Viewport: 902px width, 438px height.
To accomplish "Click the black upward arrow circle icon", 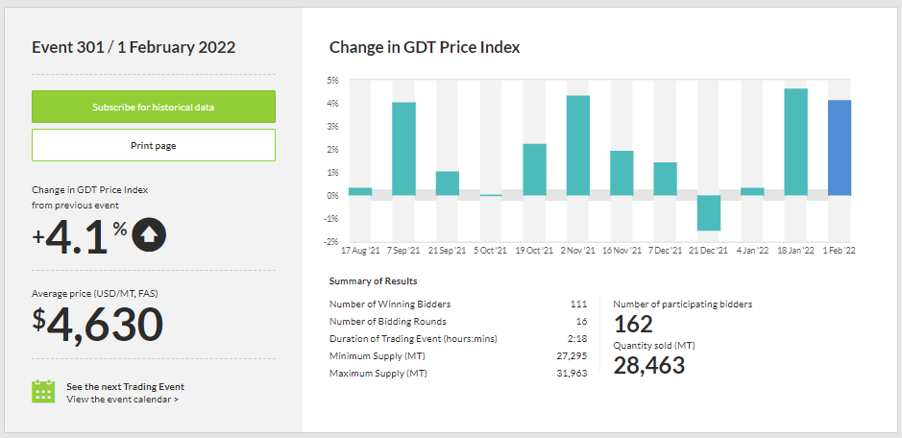I will pos(149,233).
